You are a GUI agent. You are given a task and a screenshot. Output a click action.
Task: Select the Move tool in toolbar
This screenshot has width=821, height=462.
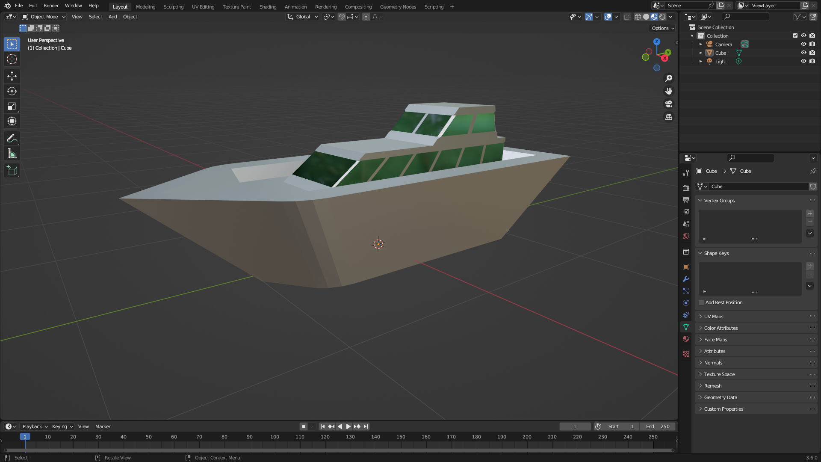click(x=12, y=76)
